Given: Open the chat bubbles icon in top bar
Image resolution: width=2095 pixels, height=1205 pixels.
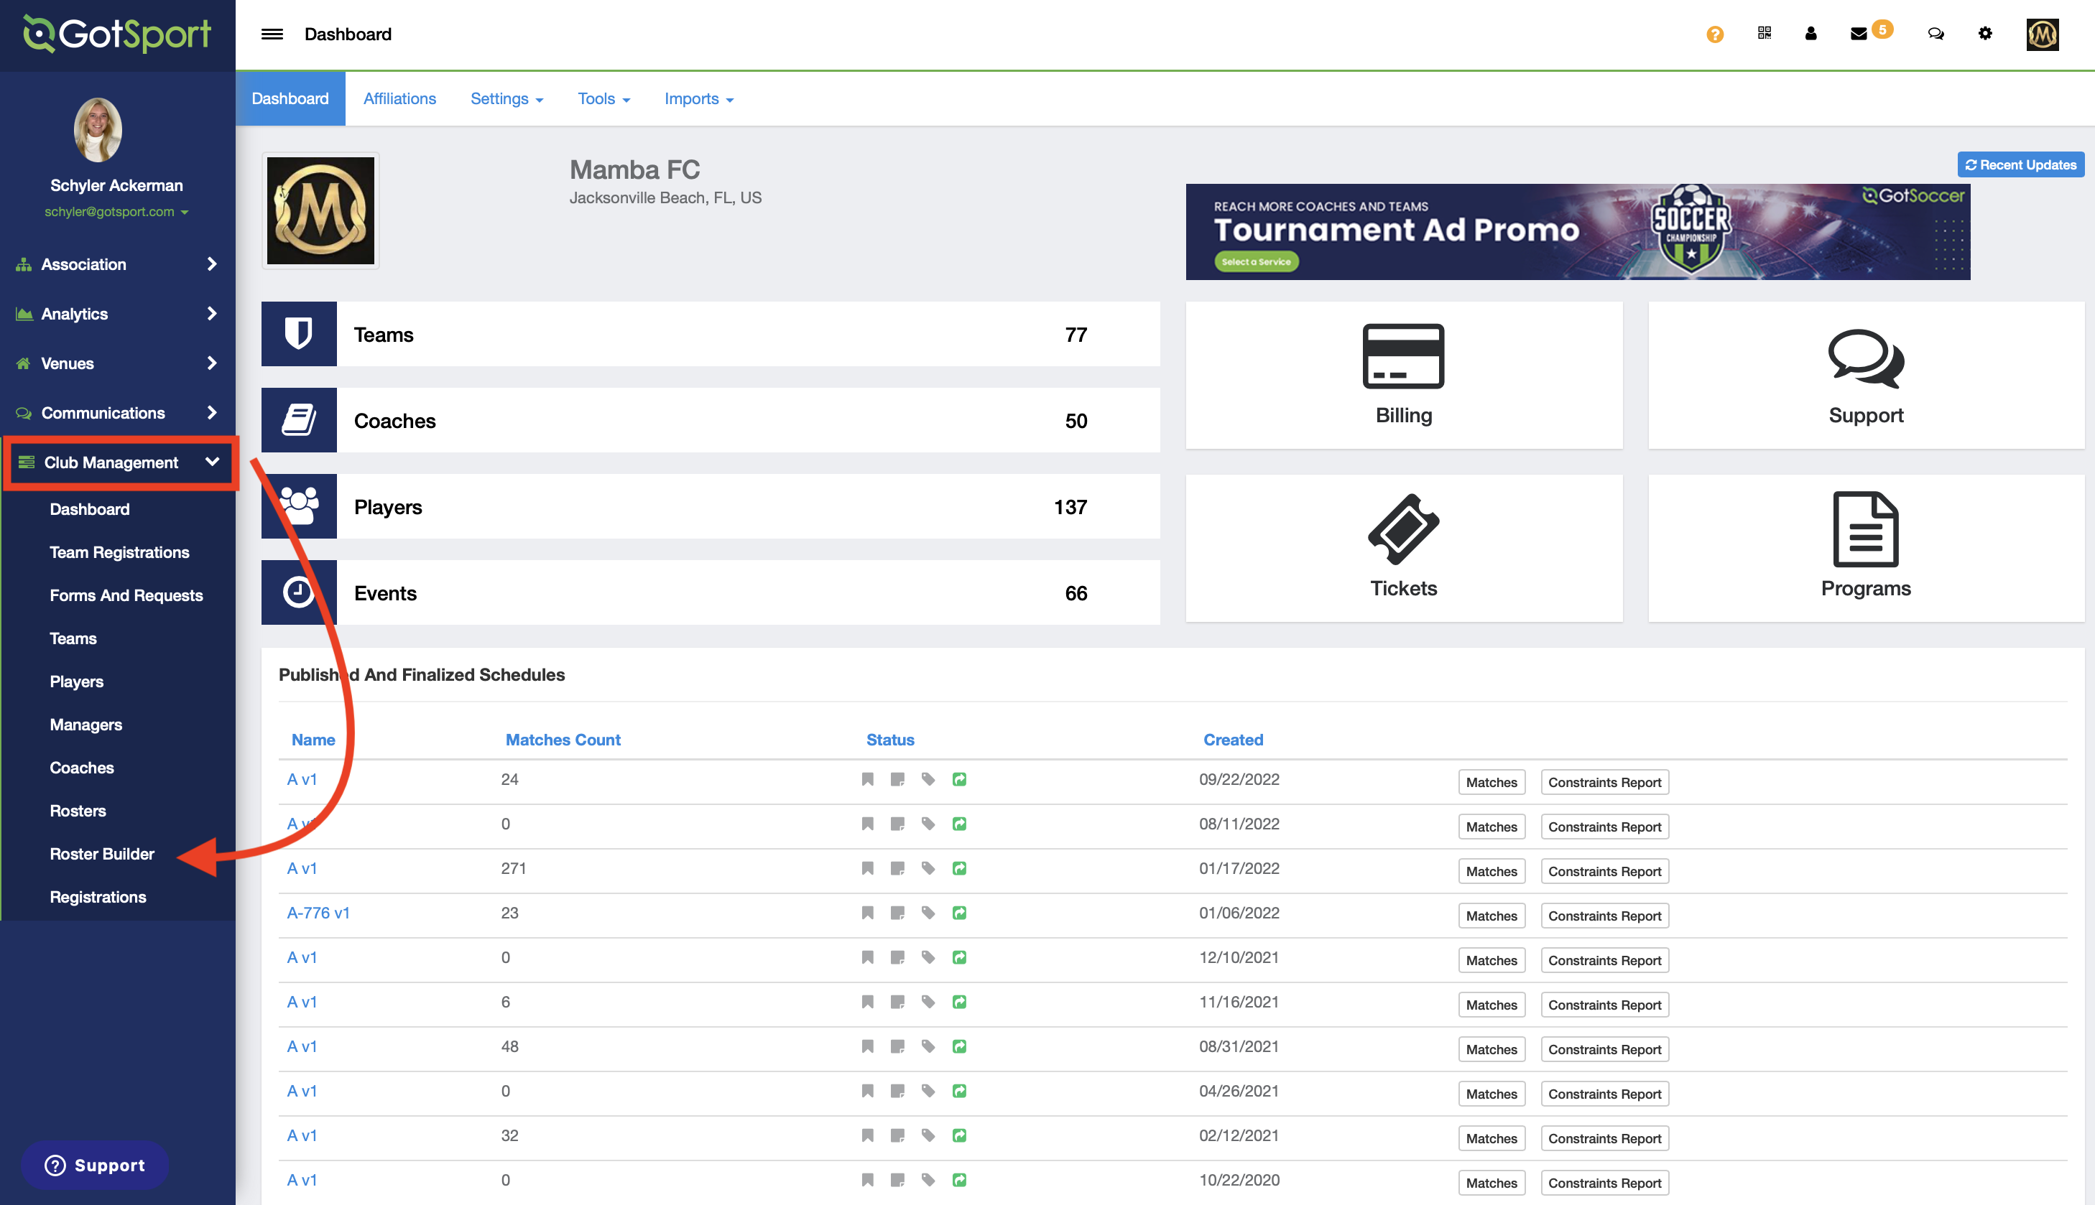Looking at the screenshot, I should (1936, 34).
